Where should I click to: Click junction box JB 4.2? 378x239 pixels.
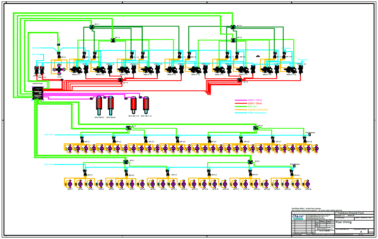[x=250, y=162]
